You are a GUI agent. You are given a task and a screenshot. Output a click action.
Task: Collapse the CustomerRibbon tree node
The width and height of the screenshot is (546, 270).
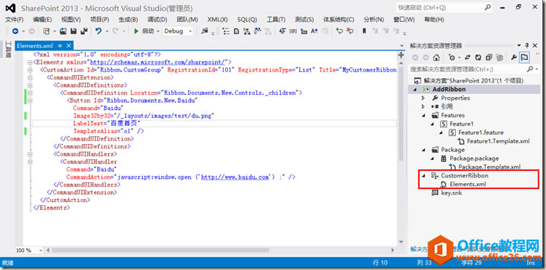point(423,176)
